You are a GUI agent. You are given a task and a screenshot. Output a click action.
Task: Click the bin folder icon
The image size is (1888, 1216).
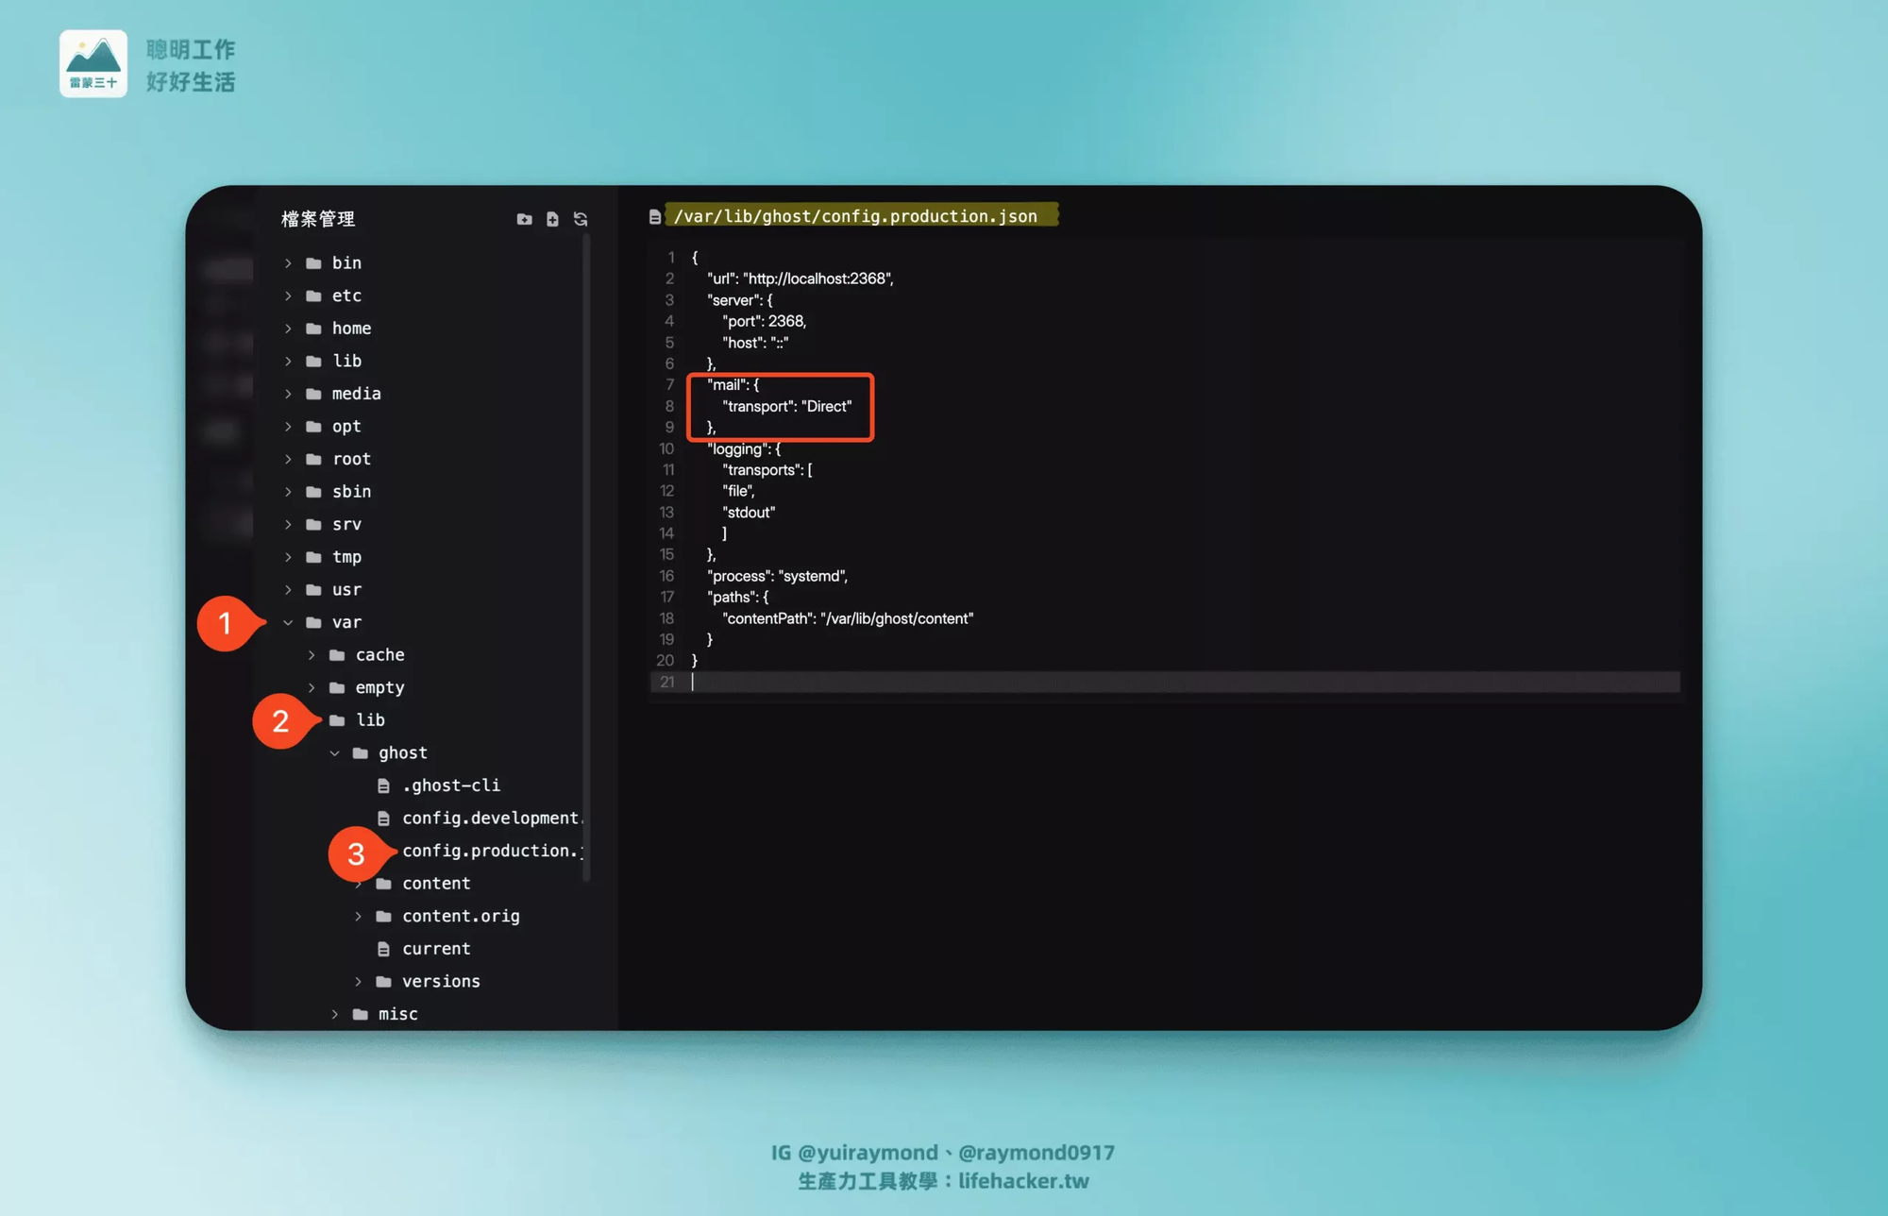click(313, 263)
